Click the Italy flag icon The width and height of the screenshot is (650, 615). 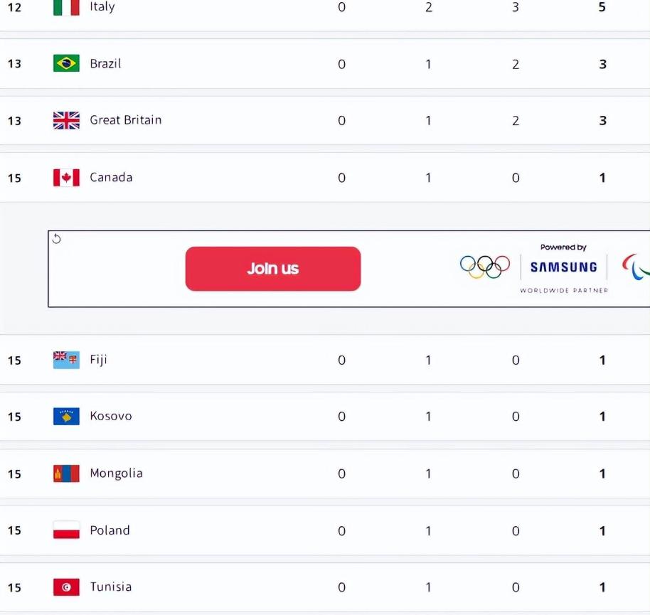tap(66, 7)
